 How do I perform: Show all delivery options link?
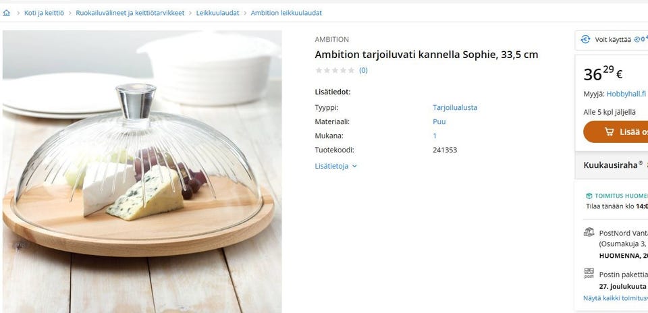tap(616, 297)
